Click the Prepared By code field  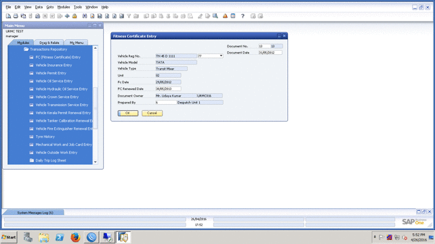click(x=165, y=102)
